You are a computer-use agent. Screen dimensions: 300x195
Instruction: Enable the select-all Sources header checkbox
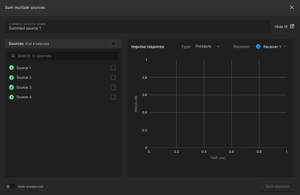point(113,44)
